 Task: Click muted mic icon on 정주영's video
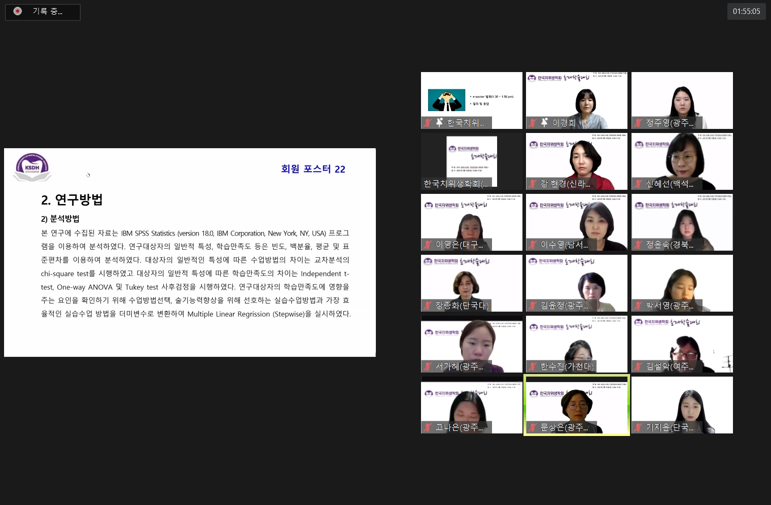[638, 123]
